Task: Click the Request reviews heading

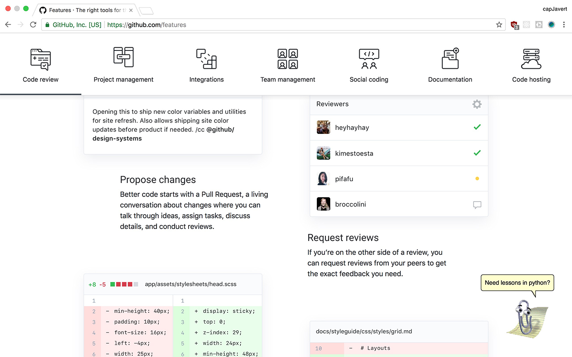Action: click(x=343, y=237)
